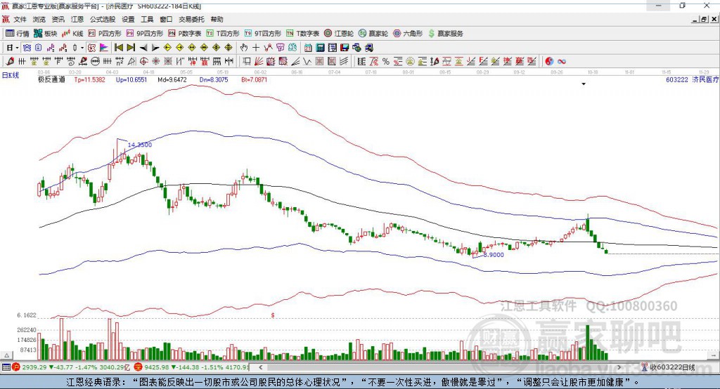The image size is (720, 389).
Task: Click the first candlestick cluster toolbar icon
Action: (x=50, y=48)
